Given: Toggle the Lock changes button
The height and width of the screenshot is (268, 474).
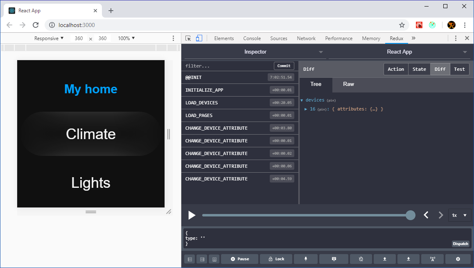Looking at the screenshot, I should [x=276, y=259].
